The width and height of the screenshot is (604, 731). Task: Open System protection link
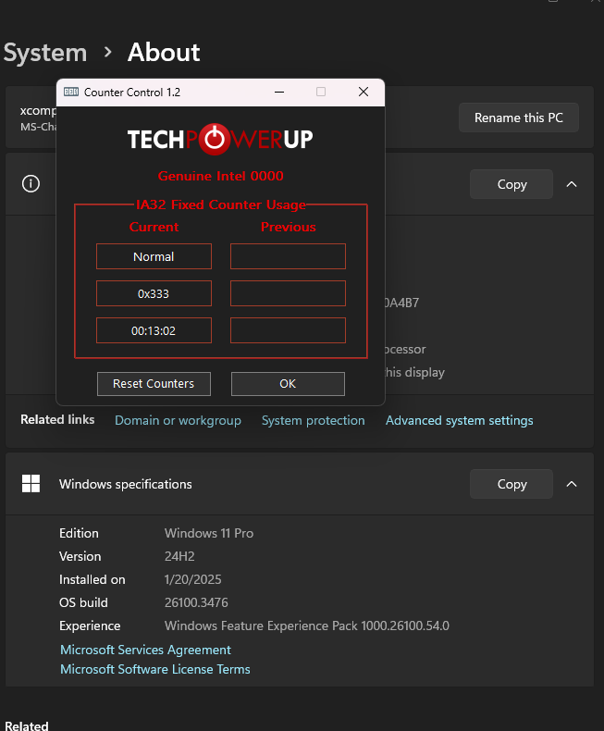click(314, 420)
